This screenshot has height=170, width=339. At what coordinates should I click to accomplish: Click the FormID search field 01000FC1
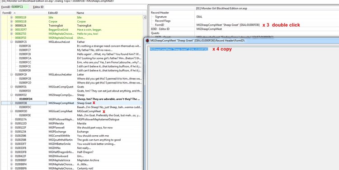(20, 7)
